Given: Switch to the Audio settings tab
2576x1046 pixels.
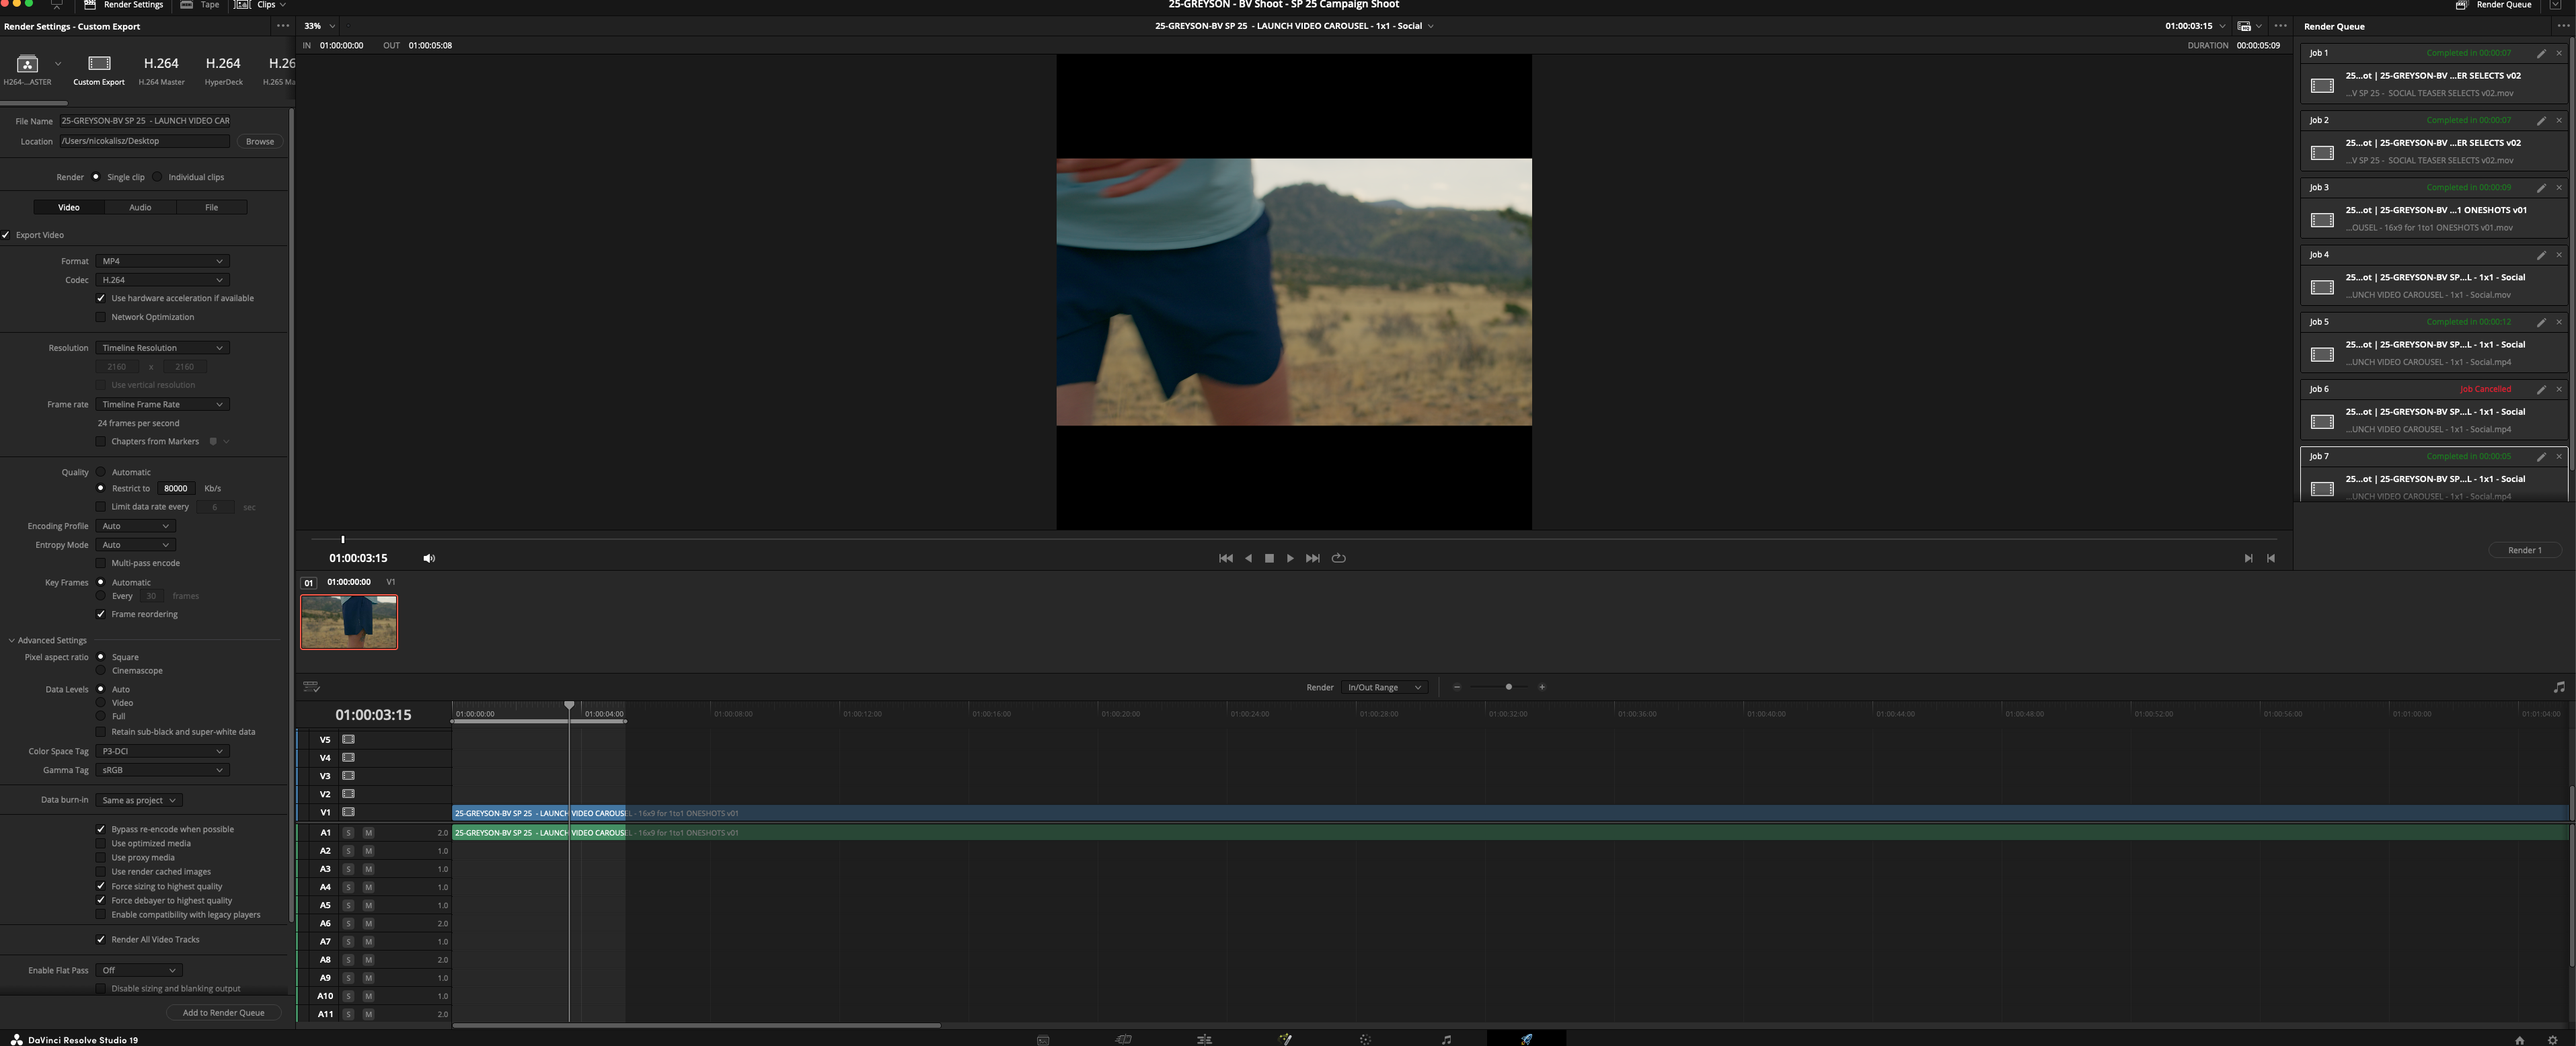Looking at the screenshot, I should tap(140, 208).
